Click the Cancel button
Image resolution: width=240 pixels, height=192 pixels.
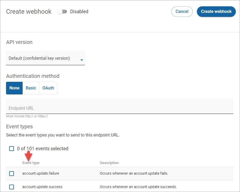pos(182,12)
